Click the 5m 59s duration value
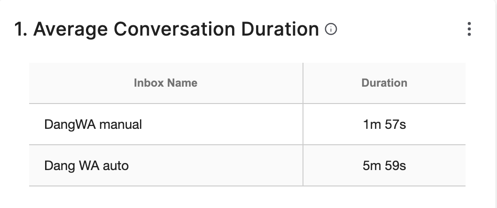The image size is (497, 208). [384, 166]
